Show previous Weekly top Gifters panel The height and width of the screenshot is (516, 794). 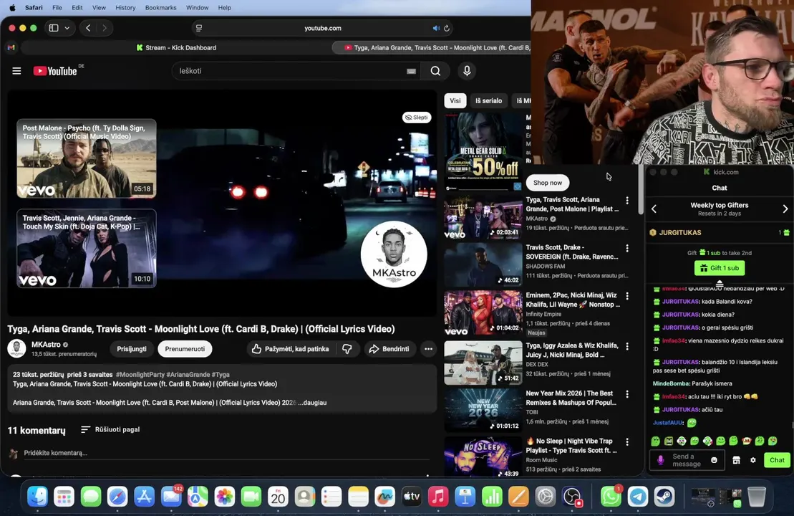tap(654, 209)
